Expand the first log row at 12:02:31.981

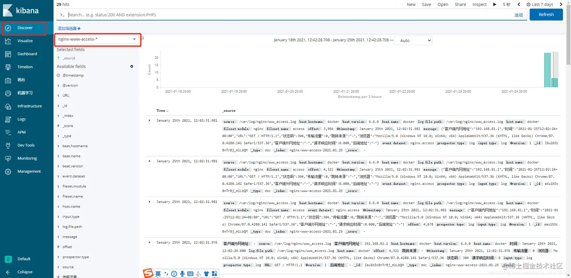pyautogui.click(x=150, y=120)
